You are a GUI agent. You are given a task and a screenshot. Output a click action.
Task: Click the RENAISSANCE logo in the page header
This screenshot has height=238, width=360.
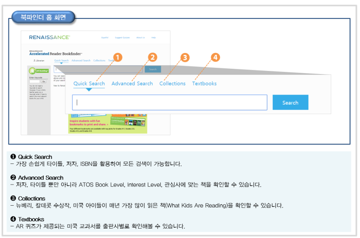click(49, 37)
